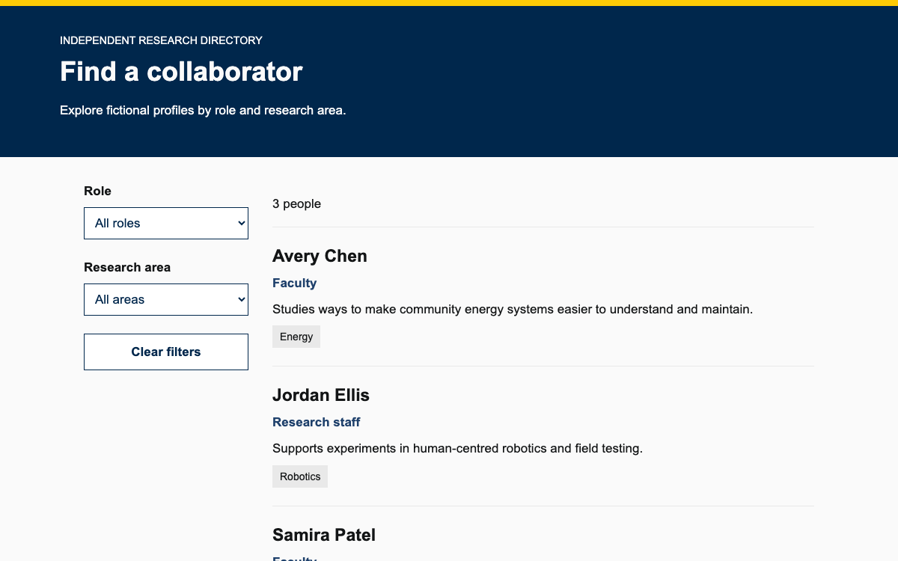The image size is (898, 561).
Task: Open the Role dropdown
Action: pyautogui.click(x=165, y=223)
